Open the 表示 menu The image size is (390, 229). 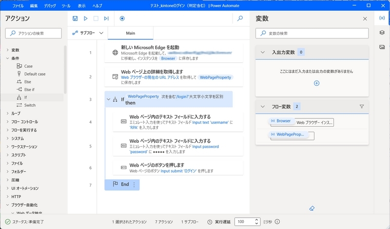(81, 6)
